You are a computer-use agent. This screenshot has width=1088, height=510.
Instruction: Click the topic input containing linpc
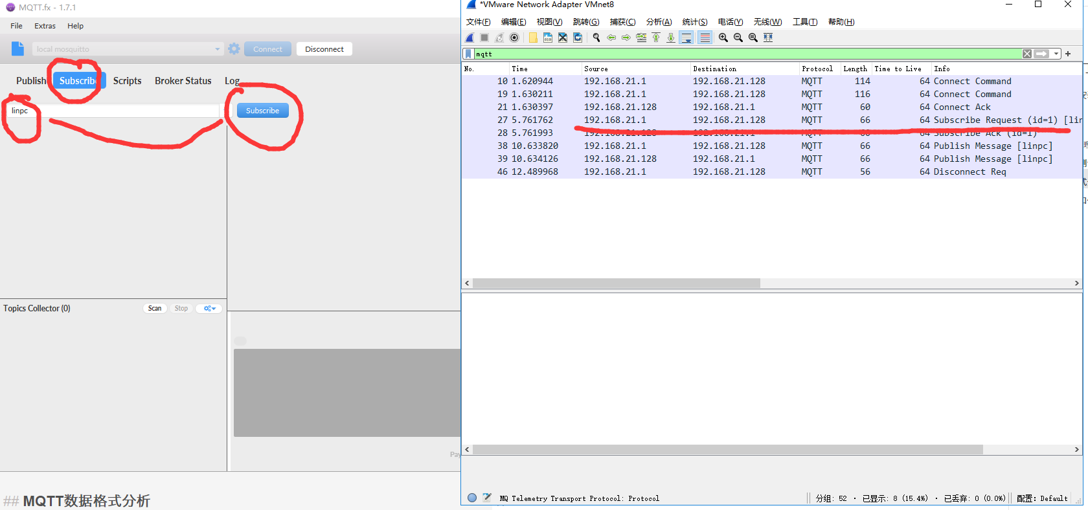113,111
